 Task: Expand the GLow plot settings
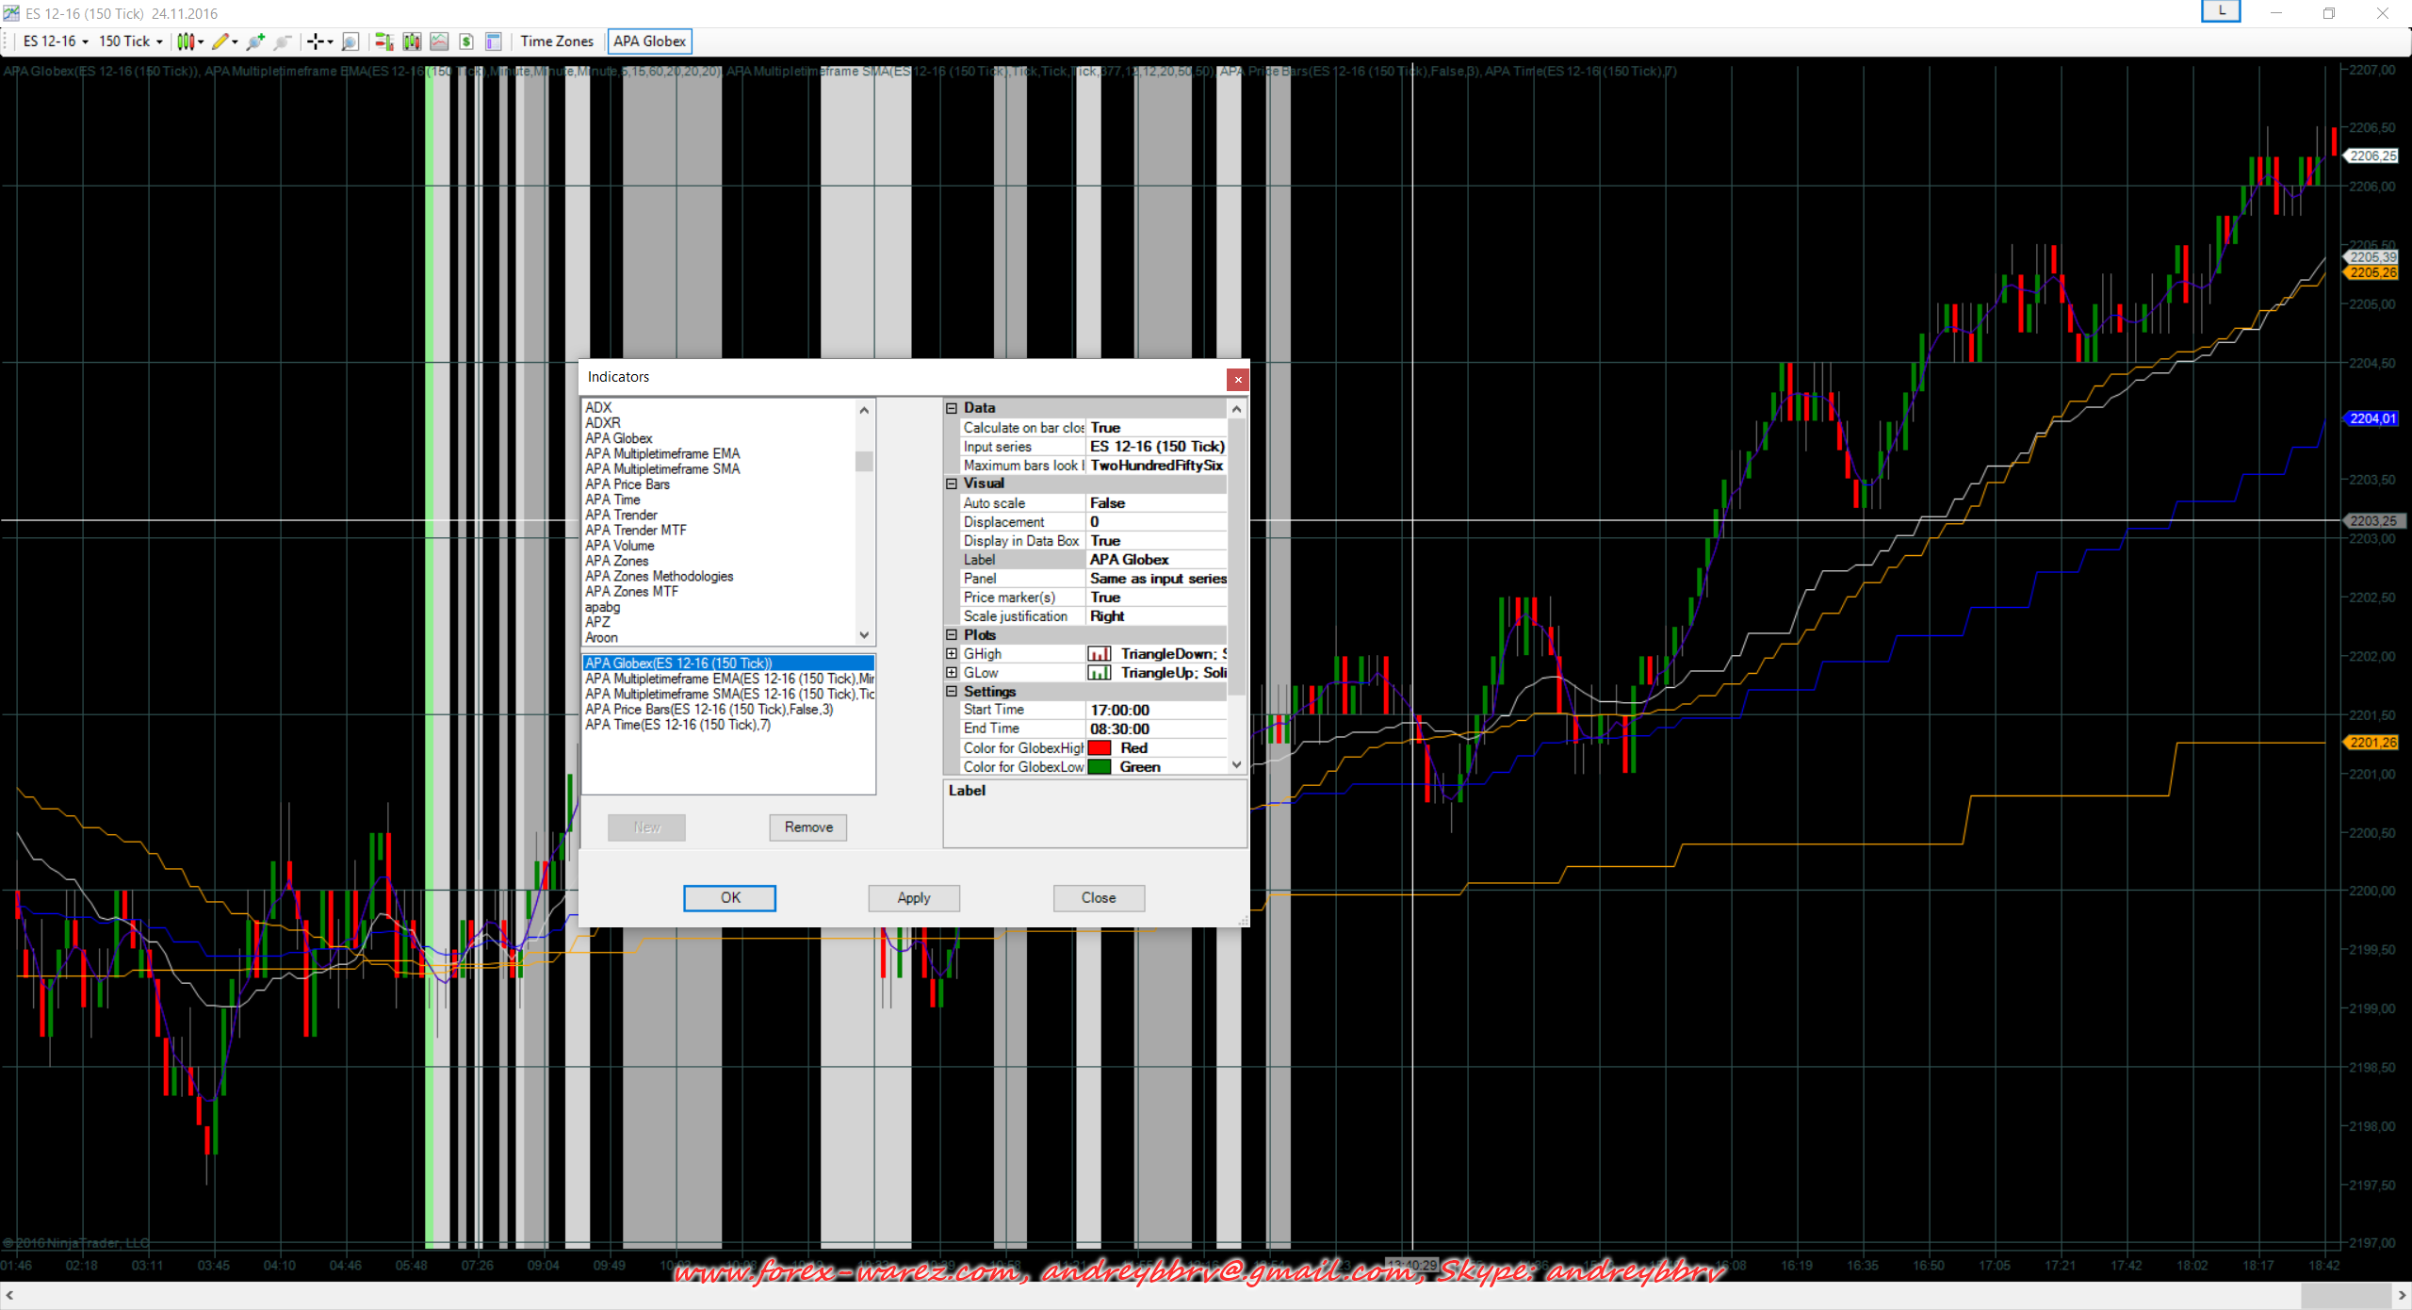pyautogui.click(x=952, y=673)
